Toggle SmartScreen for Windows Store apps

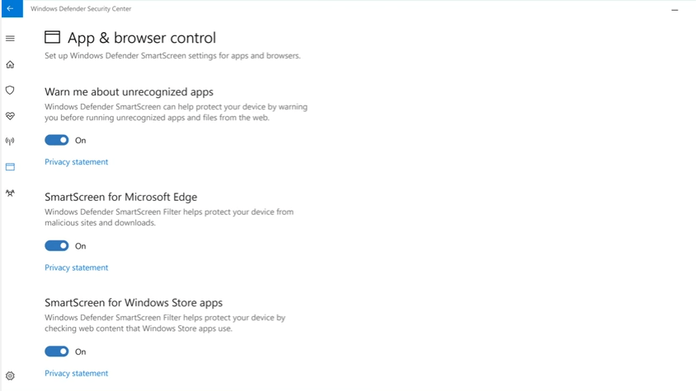(57, 351)
